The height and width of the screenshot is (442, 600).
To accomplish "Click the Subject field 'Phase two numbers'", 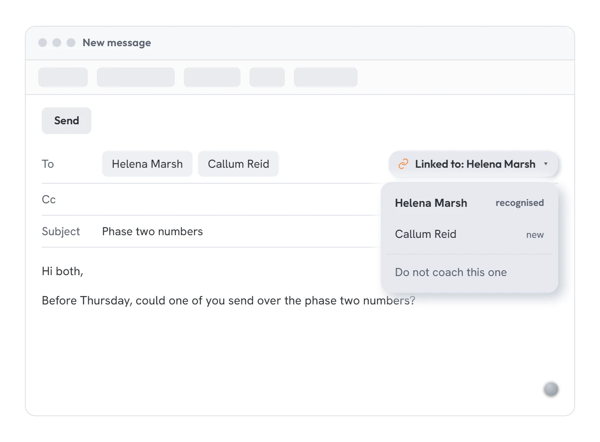I will click(x=152, y=231).
